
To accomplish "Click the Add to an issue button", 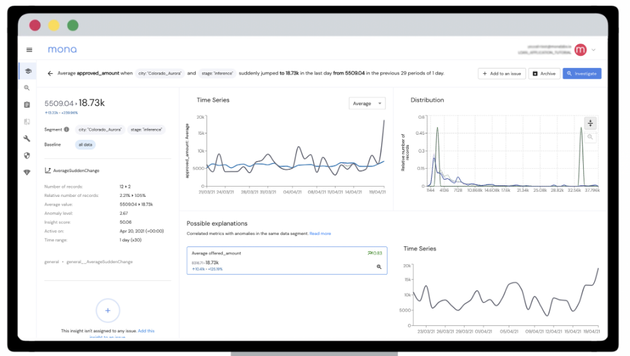I will 501,74.
